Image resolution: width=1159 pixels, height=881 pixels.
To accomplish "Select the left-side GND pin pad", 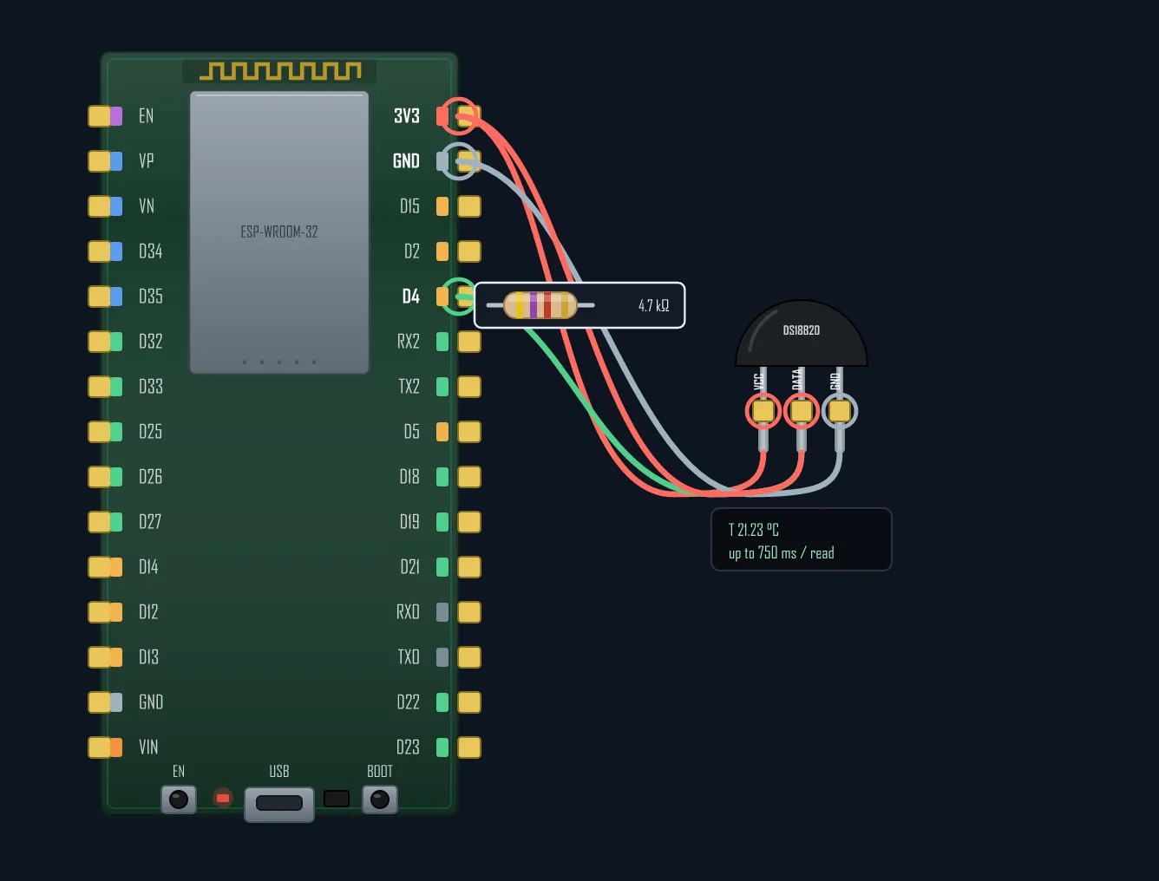I will (100, 702).
